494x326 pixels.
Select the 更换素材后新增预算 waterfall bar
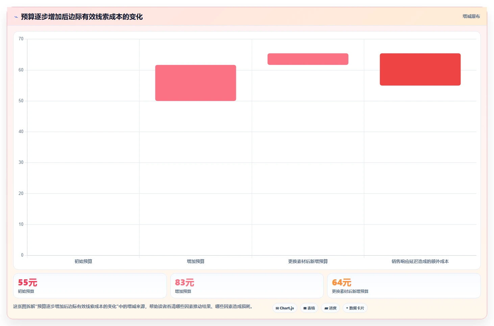click(308, 59)
